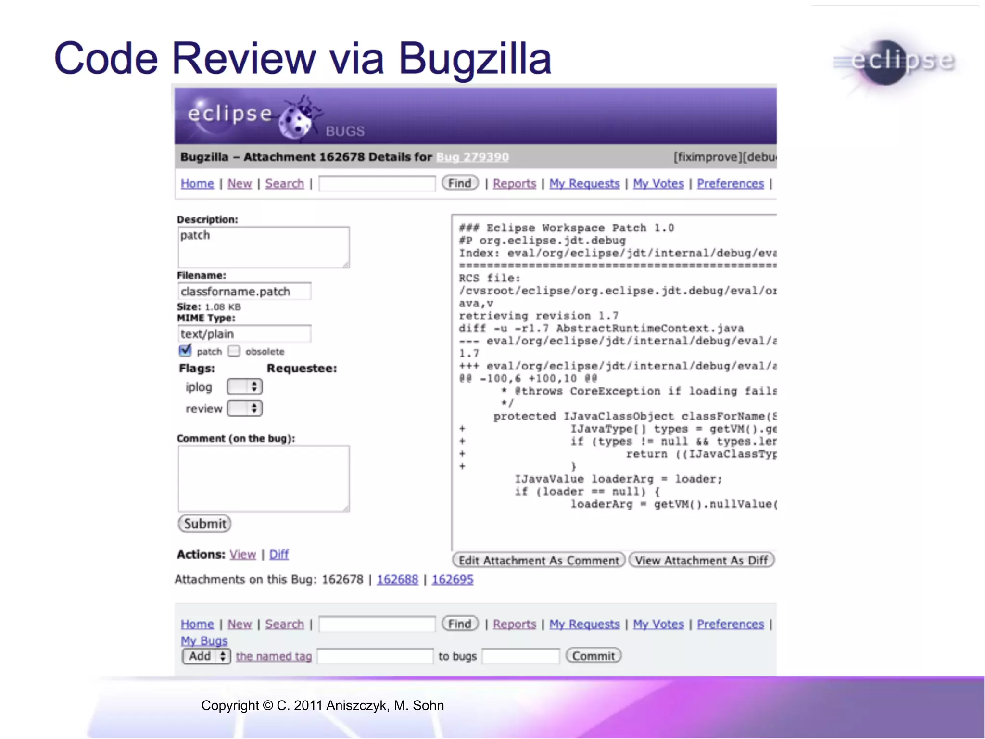Viewport: 985px width, 739px height.
Task: Enable the obsolete checkbox
Action: point(234,351)
